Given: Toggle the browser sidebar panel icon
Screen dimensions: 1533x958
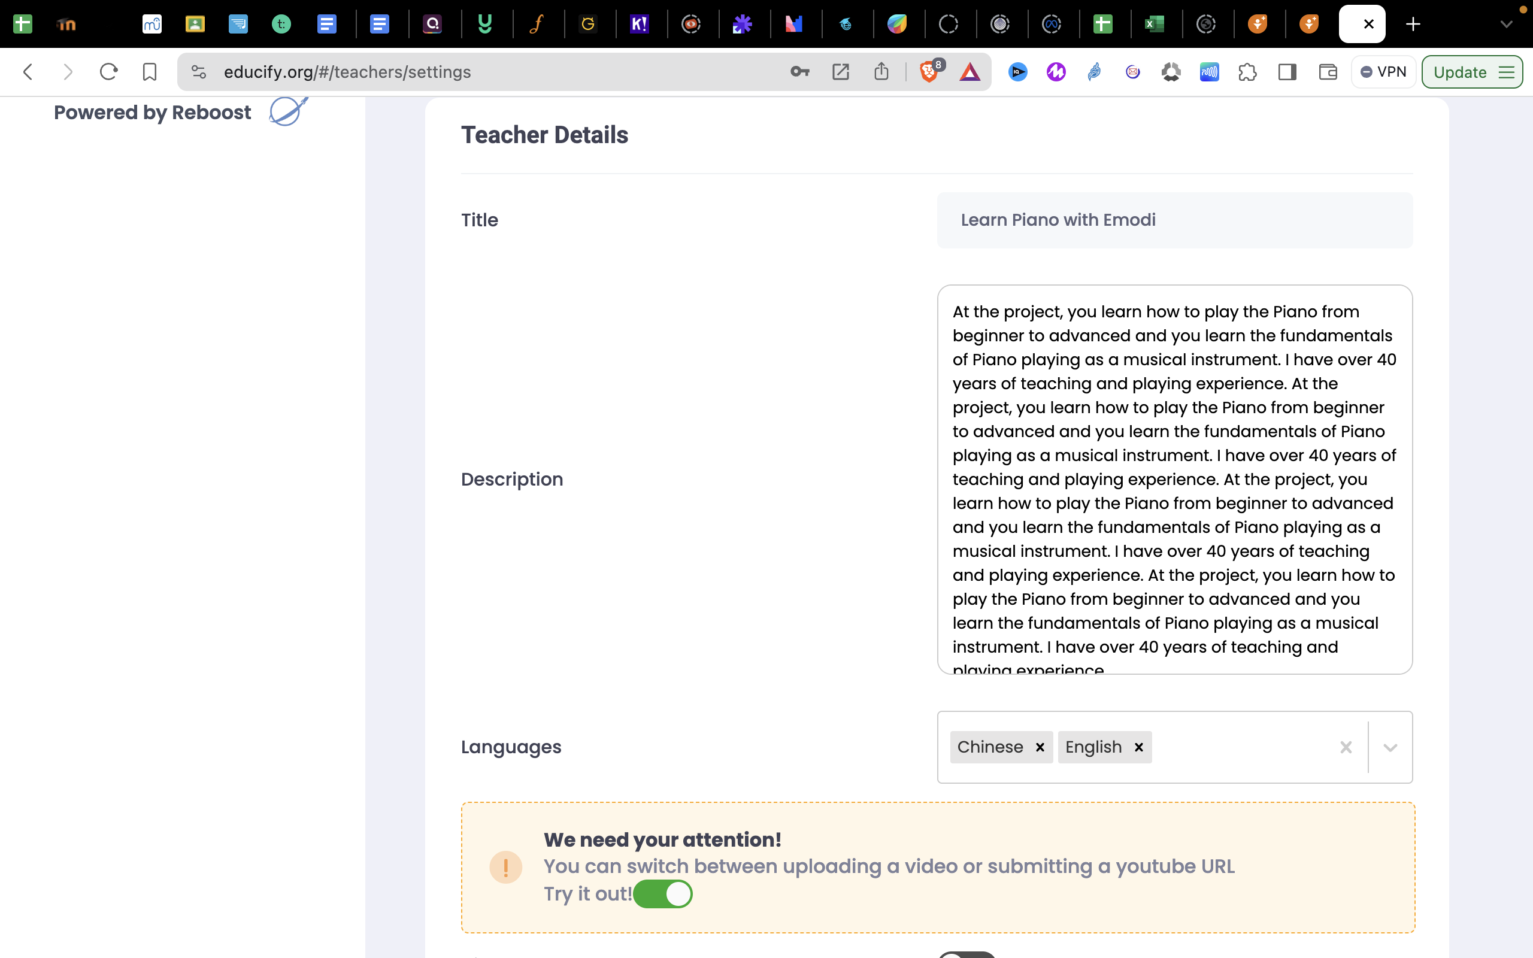Looking at the screenshot, I should coord(1287,72).
